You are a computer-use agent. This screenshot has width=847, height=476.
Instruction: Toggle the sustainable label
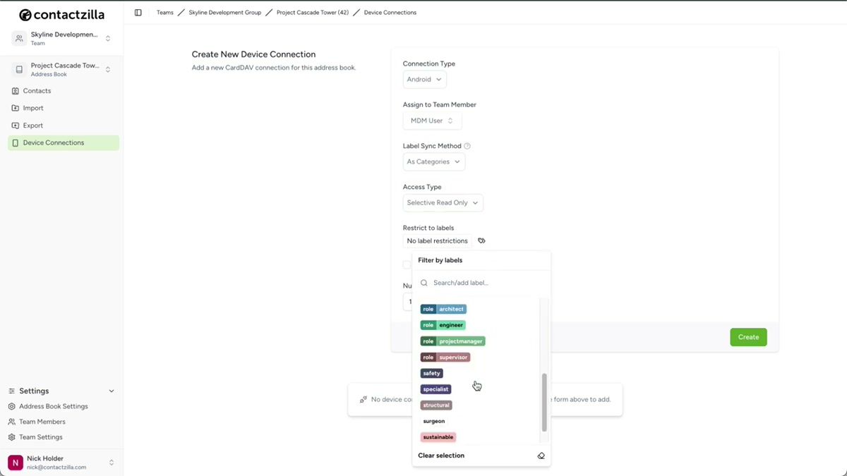point(438,437)
